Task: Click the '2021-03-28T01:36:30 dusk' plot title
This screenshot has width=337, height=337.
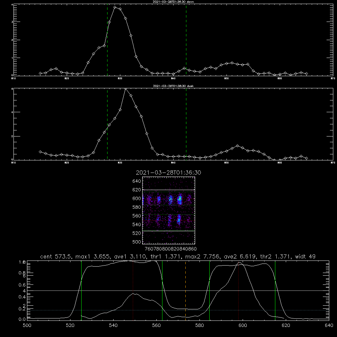Action: click(173, 86)
